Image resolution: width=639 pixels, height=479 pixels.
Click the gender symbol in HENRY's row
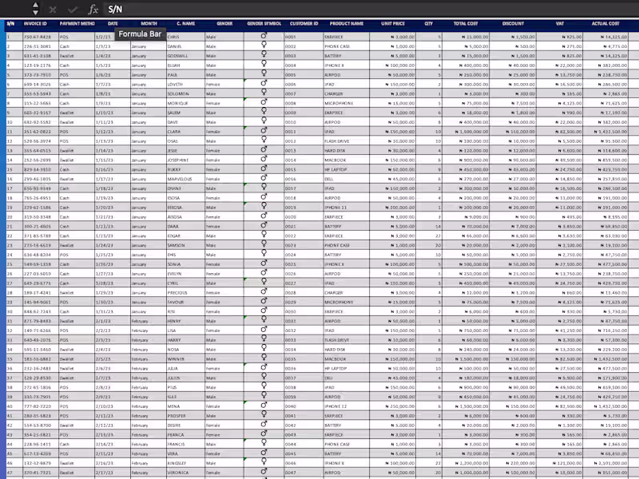tap(264, 319)
